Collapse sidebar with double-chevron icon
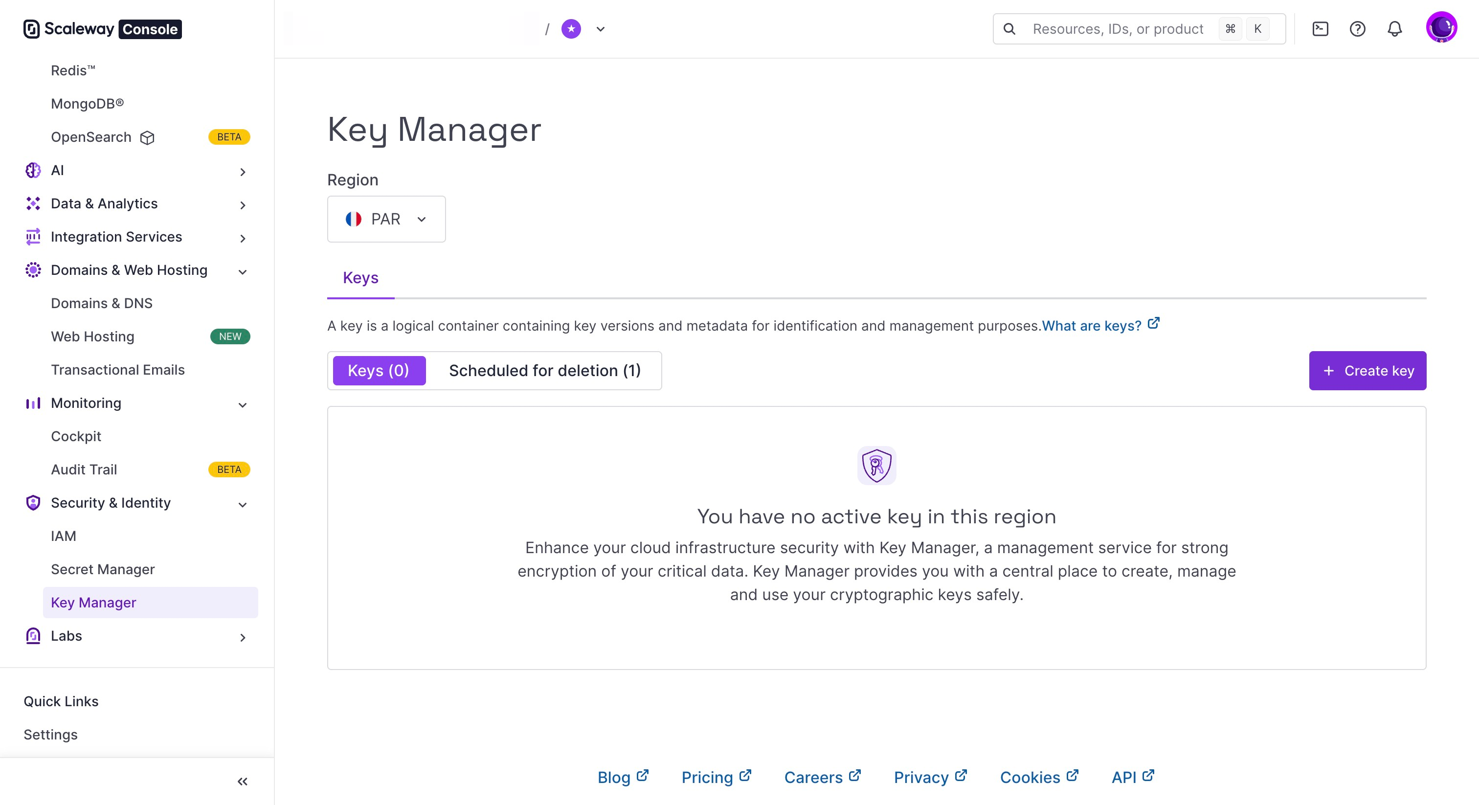Image resolution: width=1479 pixels, height=805 pixels. point(242,782)
